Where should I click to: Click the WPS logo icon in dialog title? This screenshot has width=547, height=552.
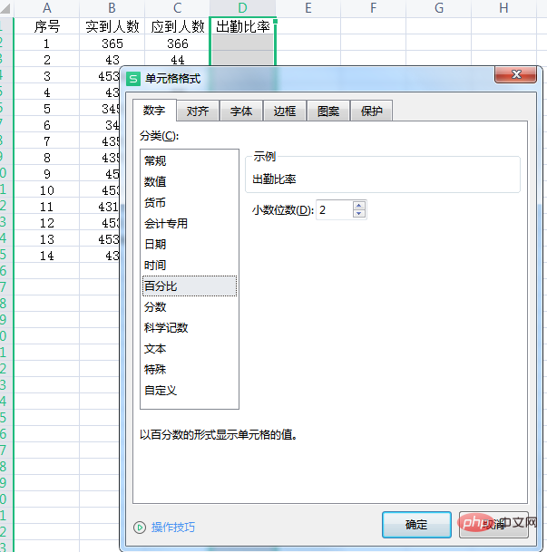coord(133,79)
